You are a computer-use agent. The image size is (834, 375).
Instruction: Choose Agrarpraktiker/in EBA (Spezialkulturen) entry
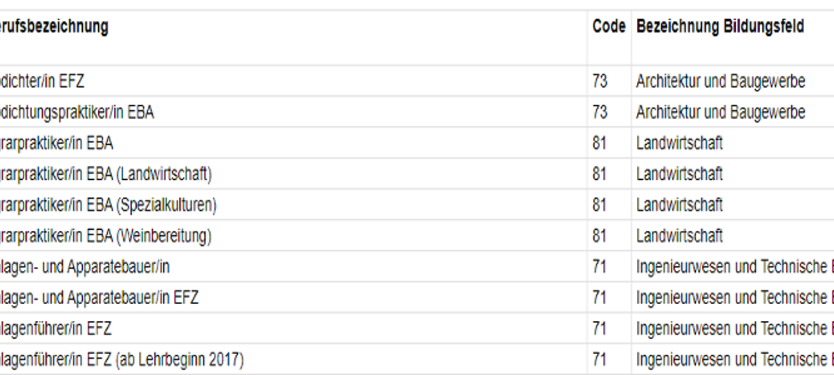(x=108, y=205)
